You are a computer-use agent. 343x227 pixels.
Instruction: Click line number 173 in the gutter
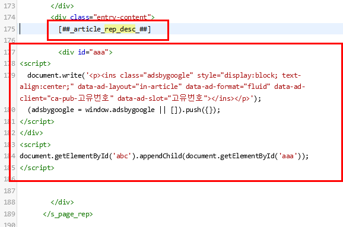pyautogui.click(x=9, y=6)
